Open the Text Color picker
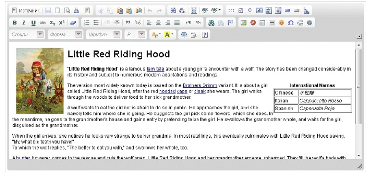 156,35
